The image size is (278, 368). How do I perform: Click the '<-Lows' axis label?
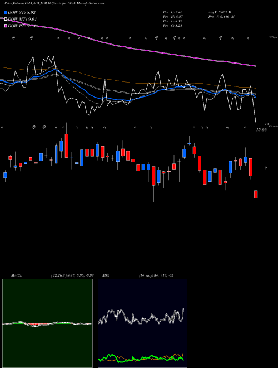click(274, 126)
